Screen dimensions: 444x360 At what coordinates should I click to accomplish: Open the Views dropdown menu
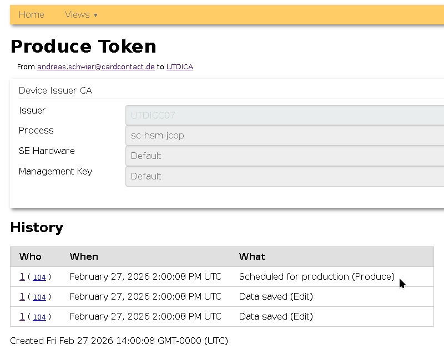pyautogui.click(x=80, y=15)
